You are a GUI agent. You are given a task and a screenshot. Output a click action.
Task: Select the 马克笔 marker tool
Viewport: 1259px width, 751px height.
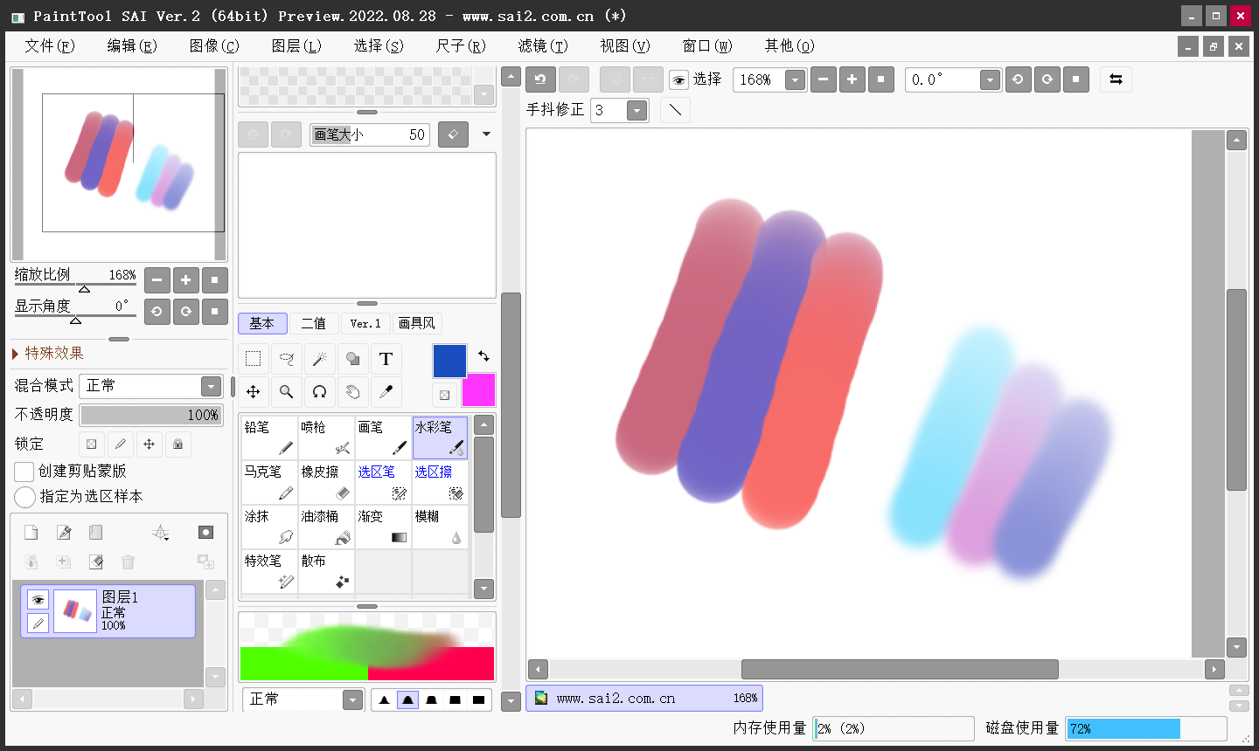(x=269, y=482)
